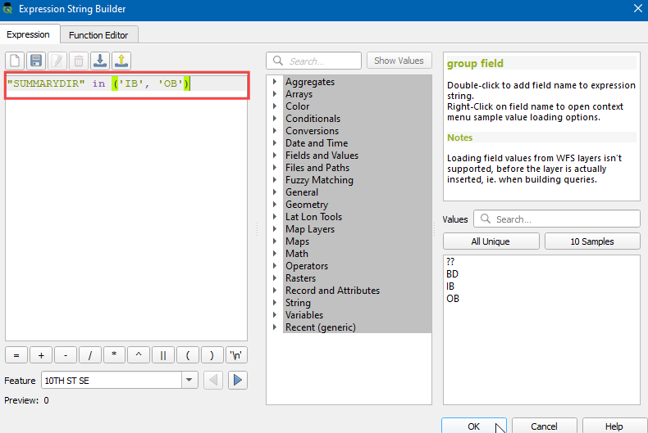Expand the Aggregates function group

click(276, 82)
